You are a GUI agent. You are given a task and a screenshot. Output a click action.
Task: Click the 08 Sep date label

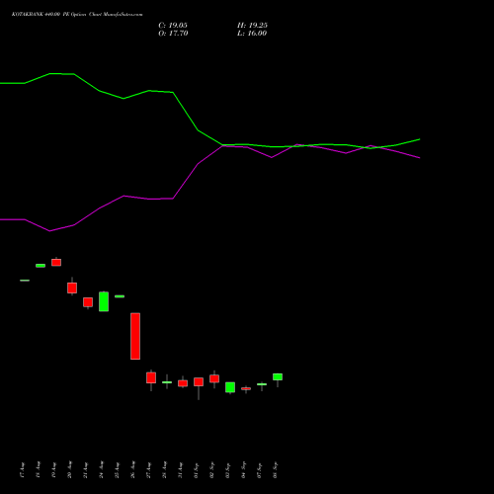pyautogui.click(x=275, y=470)
